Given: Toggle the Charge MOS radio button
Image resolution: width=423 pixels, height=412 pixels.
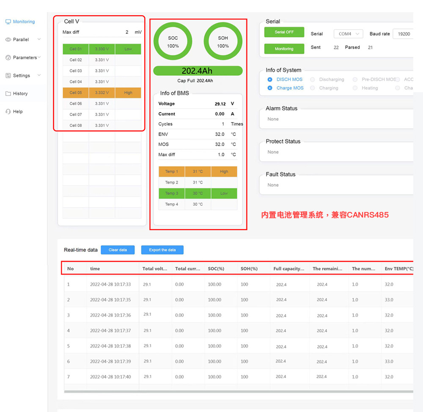Looking at the screenshot, I should click(x=270, y=88).
